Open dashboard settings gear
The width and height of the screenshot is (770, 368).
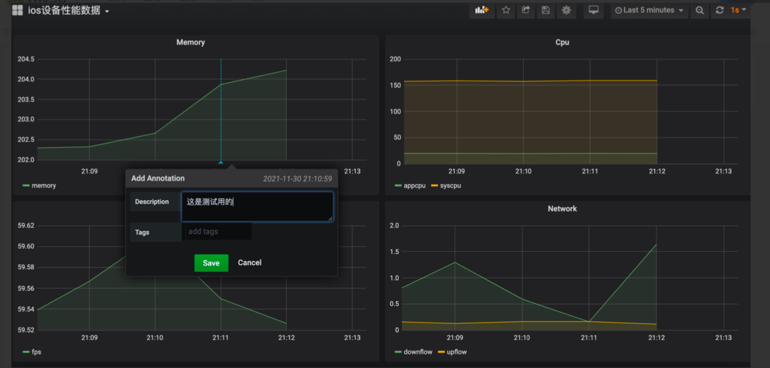coord(566,10)
